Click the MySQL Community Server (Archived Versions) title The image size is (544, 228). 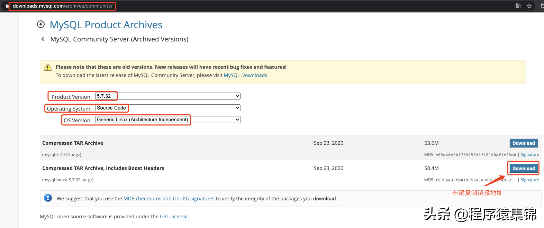[119, 39]
